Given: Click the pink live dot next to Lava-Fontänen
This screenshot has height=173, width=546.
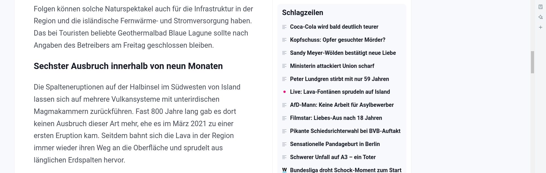Looking at the screenshot, I should (x=285, y=92).
